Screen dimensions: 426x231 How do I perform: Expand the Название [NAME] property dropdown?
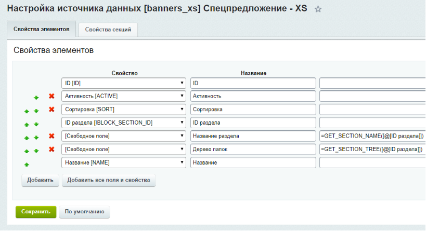pyautogui.click(x=123, y=162)
